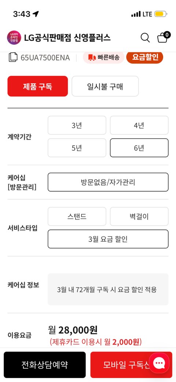This screenshot has width=176, height=382.
Task: Switch to the 제품 구독 tab
Action: (38, 86)
